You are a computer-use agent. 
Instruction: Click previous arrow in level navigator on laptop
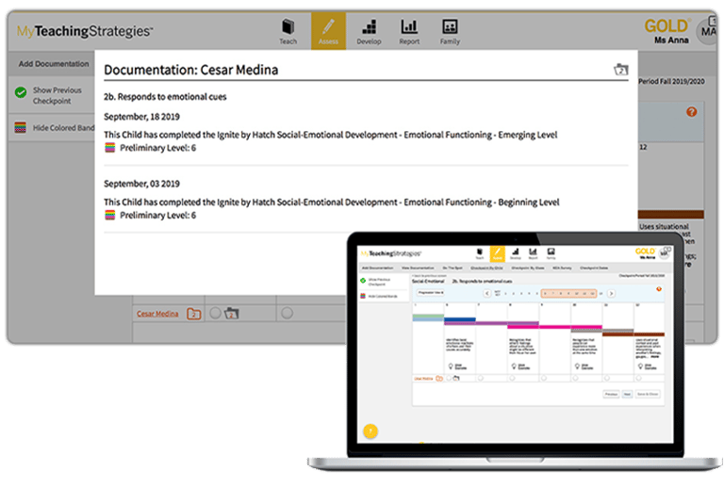[x=486, y=293]
